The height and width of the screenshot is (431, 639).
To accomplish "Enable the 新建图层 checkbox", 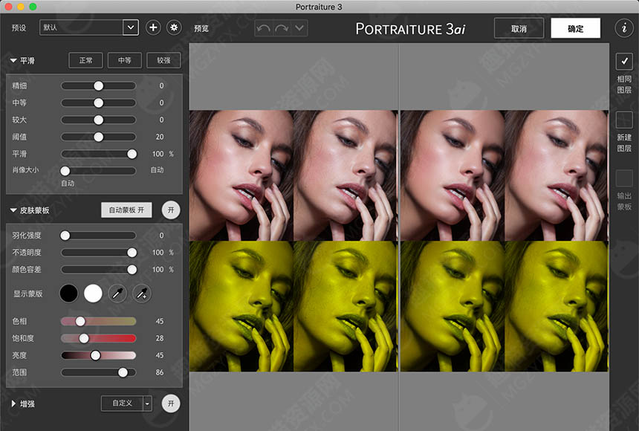I will coord(624,120).
